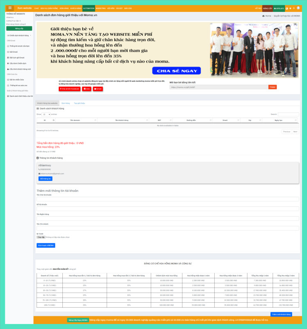
Task: Expand the Chiến dịch khách hàng sidebar item
Action: 19,35
